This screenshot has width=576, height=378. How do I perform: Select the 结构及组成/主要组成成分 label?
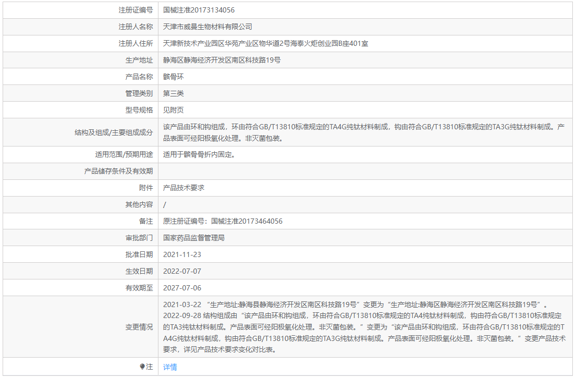click(114, 132)
